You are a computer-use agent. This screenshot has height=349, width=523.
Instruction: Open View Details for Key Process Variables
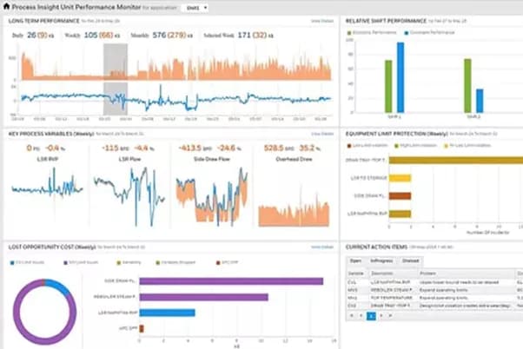(322, 133)
